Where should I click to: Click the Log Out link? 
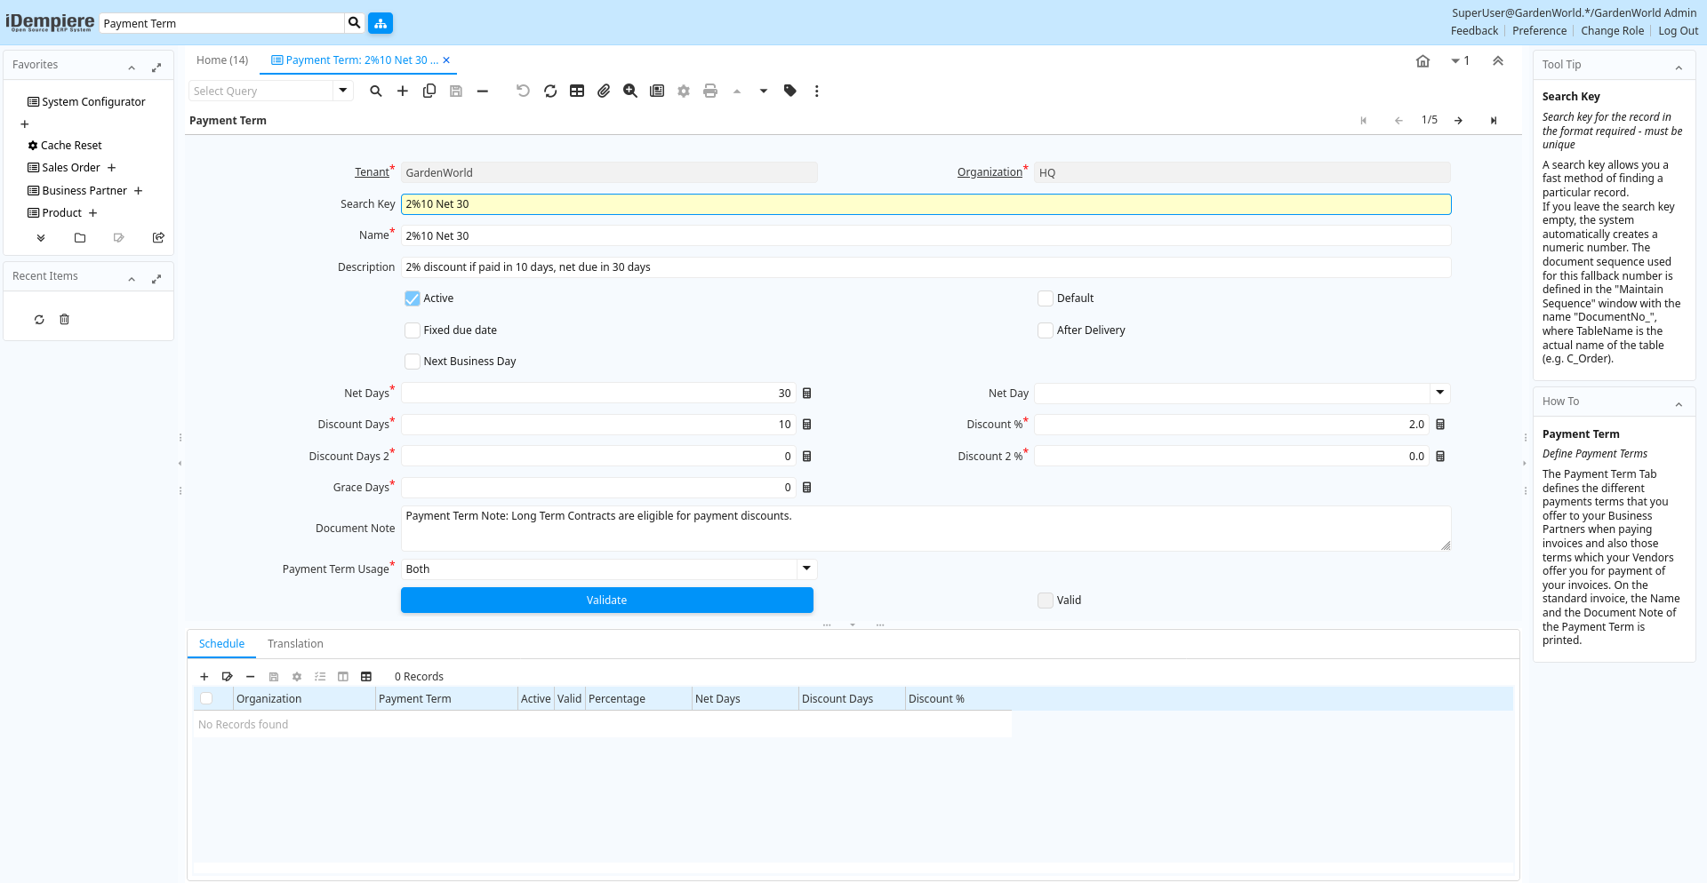(1678, 31)
